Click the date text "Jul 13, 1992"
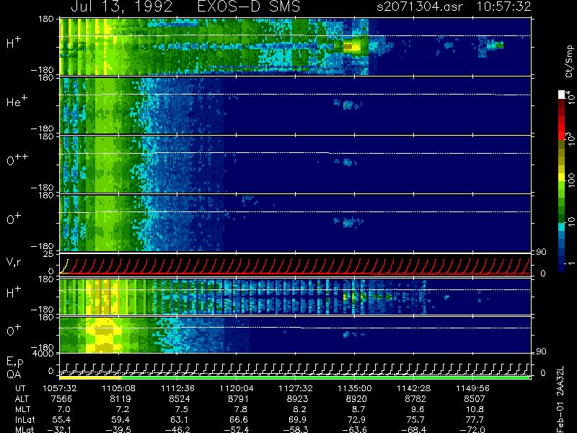The width and height of the screenshot is (577, 433). (x=121, y=6)
